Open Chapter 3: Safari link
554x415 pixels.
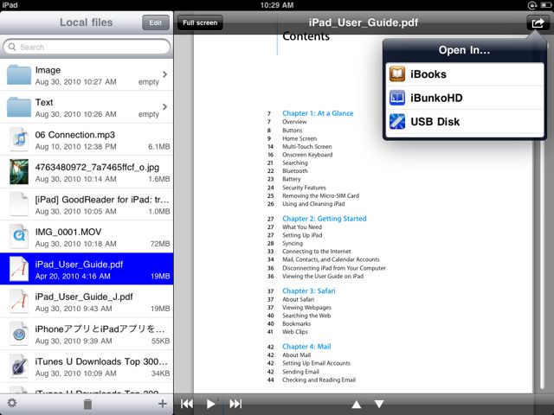pyautogui.click(x=309, y=290)
